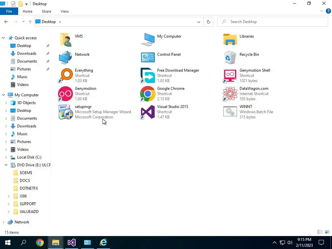This screenshot has width=332, height=249.
Task: Expand the ribbon with the chevron
Action: pyautogui.click(x=321, y=11)
